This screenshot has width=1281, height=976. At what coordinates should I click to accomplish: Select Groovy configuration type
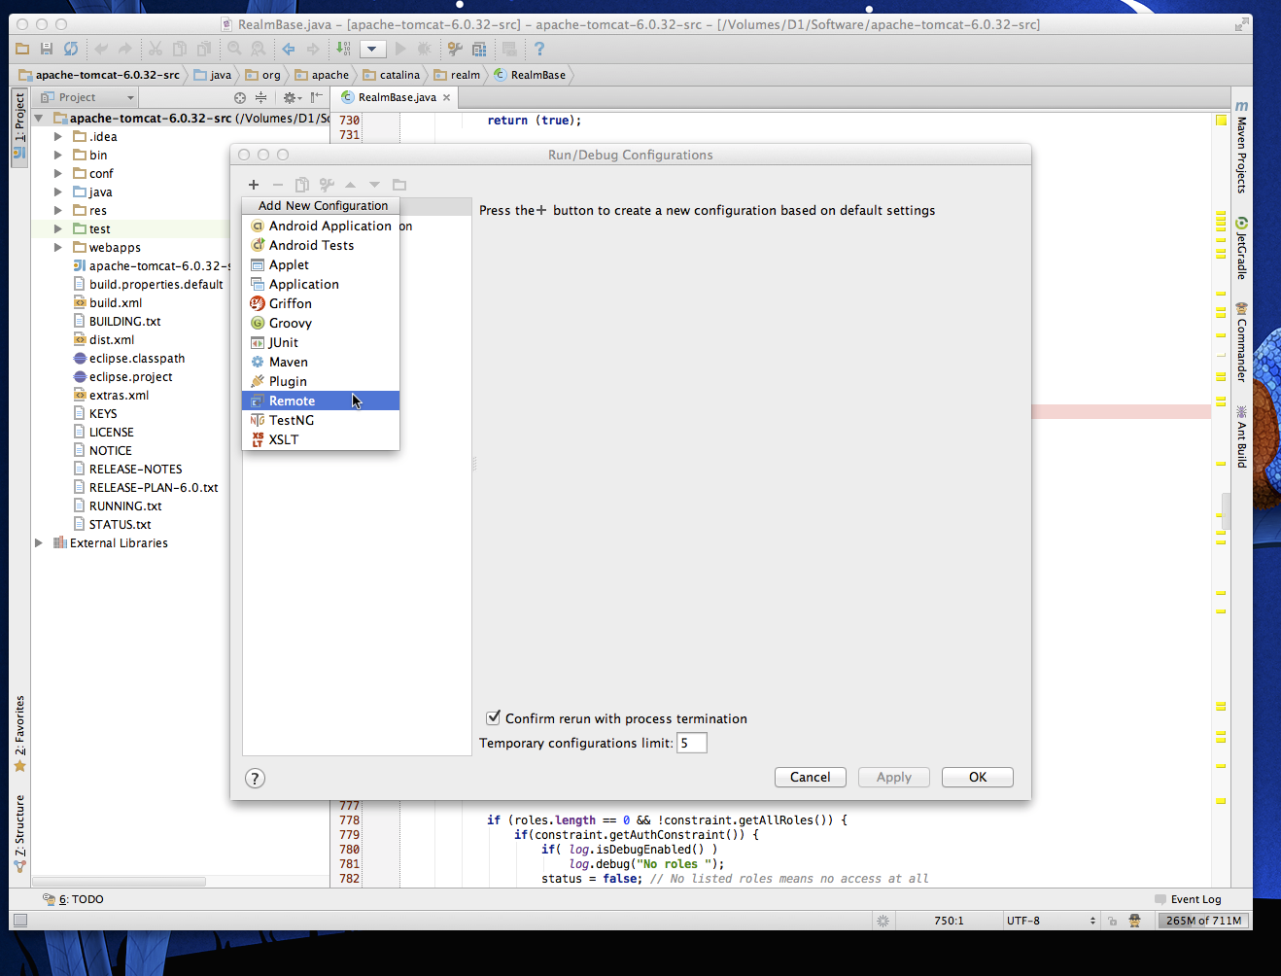click(x=321, y=323)
